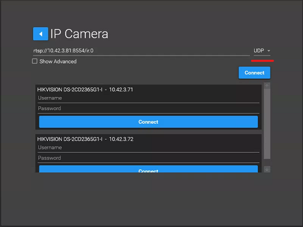The width and height of the screenshot is (303, 227).
Task: Select the HIKVISION 10.42.3.72 camera title
Action: (85, 139)
